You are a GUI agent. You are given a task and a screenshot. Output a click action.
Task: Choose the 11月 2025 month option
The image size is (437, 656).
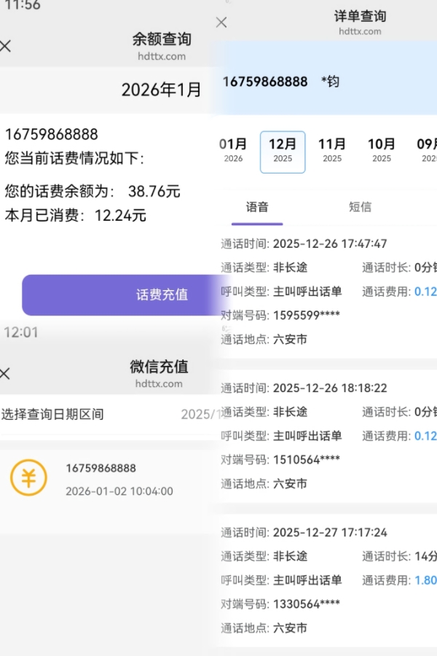pyautogui.click(x=332, y=150)
